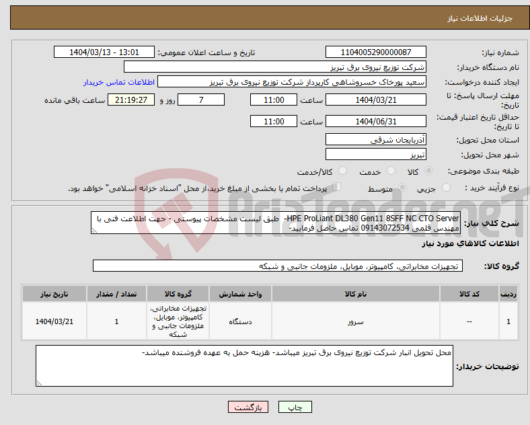
Task: Click the چاپ print button
Action: 295,407
